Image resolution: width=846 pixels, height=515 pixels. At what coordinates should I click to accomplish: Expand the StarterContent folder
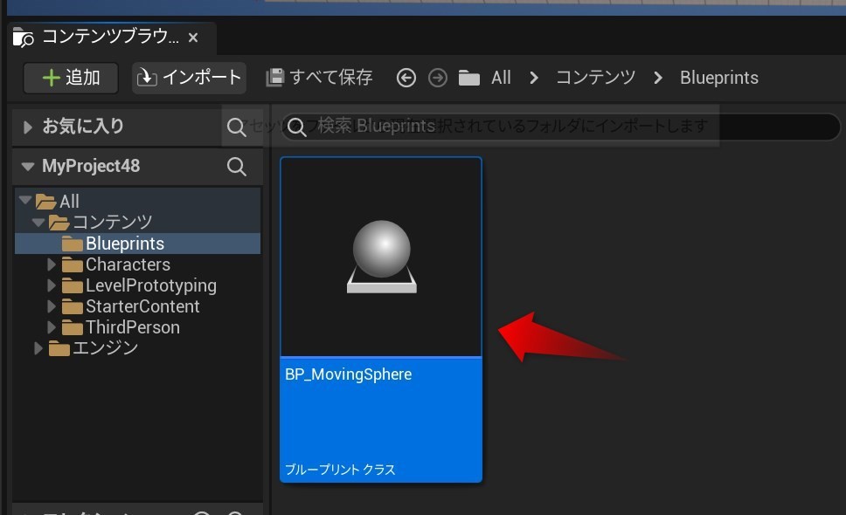tap(50, 306)
